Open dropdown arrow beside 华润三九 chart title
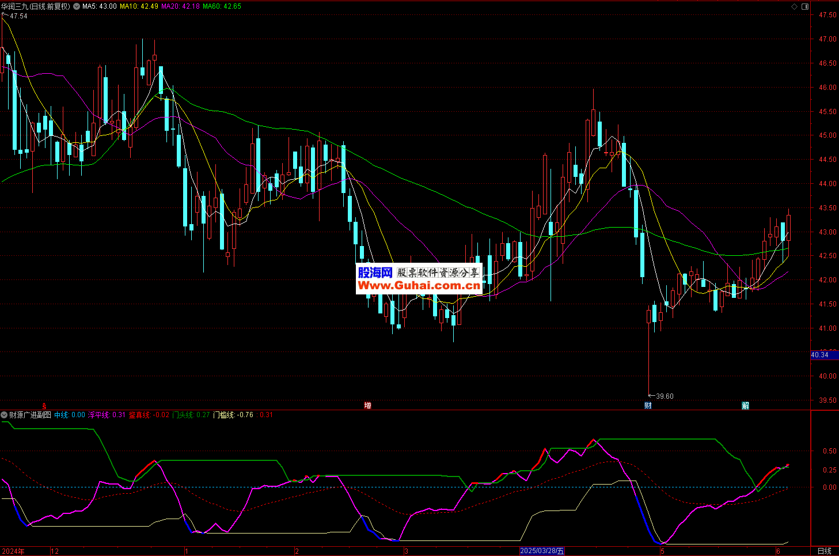The image size is (839, 556). tap(77, 6)
